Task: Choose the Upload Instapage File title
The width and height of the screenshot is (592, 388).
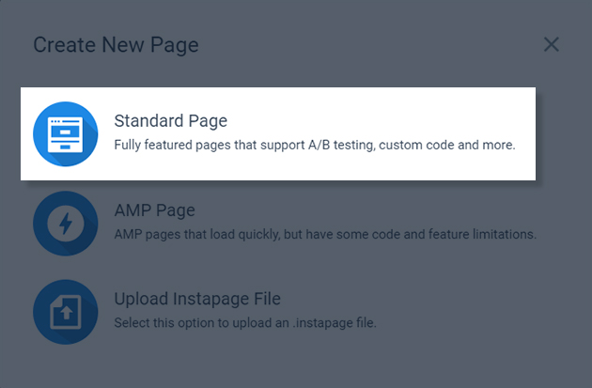Action: pyautogui.click(x=197, y=299)
